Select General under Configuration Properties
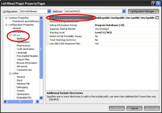The height and width of the screenshot is (113, 162). pos(16,28)
